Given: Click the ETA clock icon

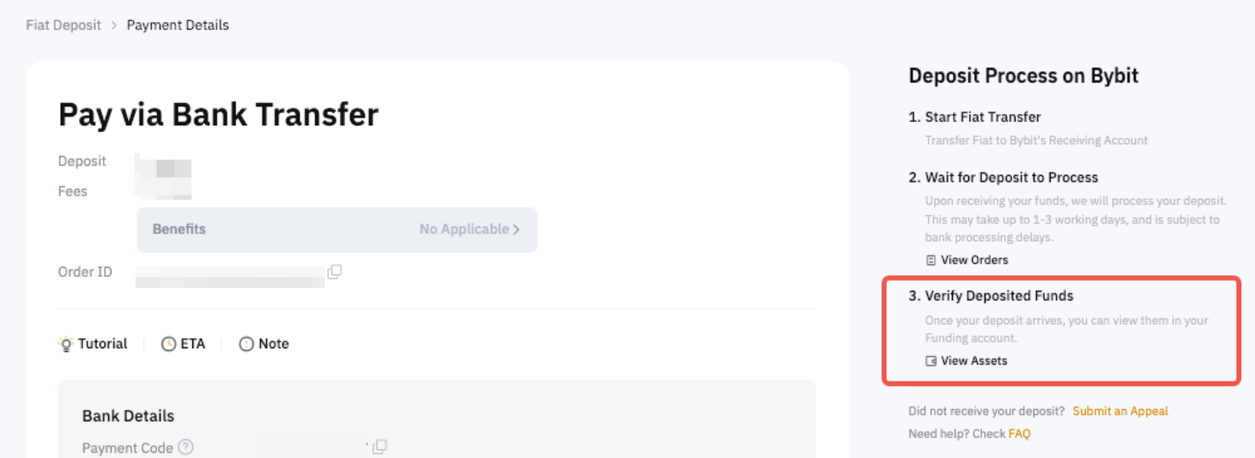Looking at the screenshot, I should [x=169, y=344].
